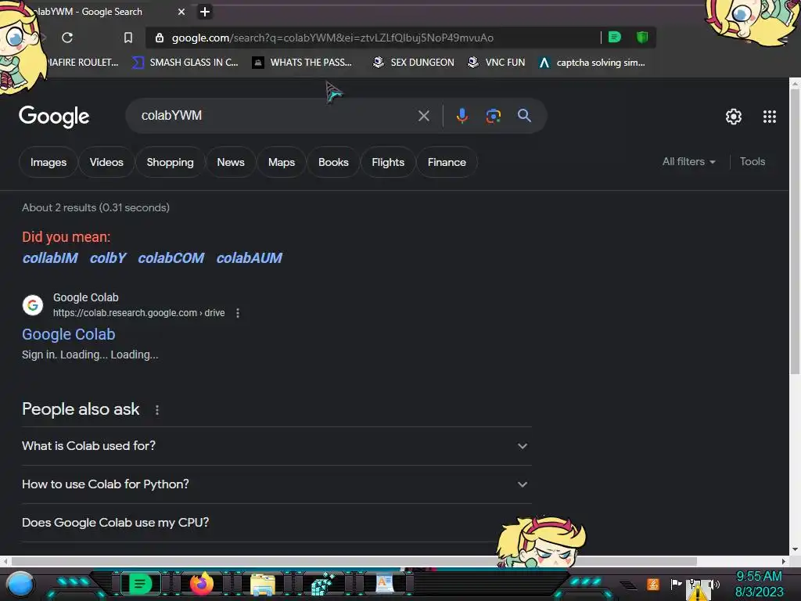This screenshot has height=601, width=801.
Task: Open the WHATS THE PASS... bookmark
Action: [302, 63]
